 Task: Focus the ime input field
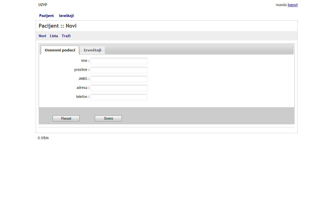[119, 61]
